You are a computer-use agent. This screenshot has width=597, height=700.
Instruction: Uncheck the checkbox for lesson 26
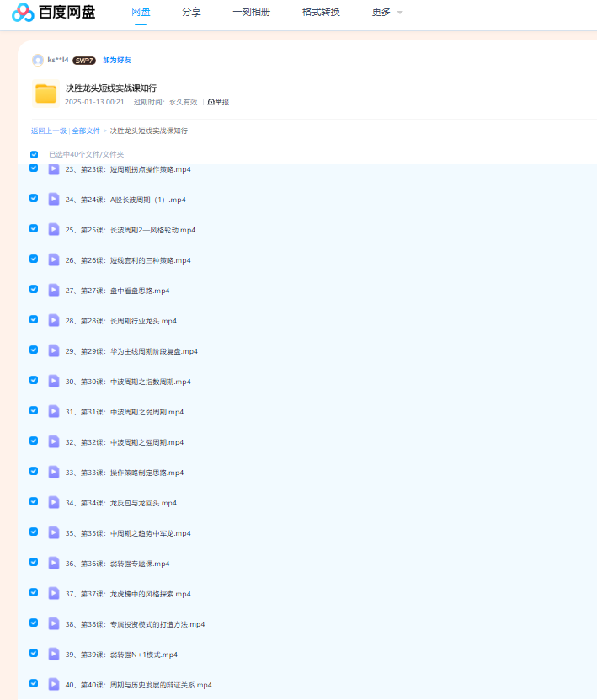pyautogui.click(x=34, y=259)
